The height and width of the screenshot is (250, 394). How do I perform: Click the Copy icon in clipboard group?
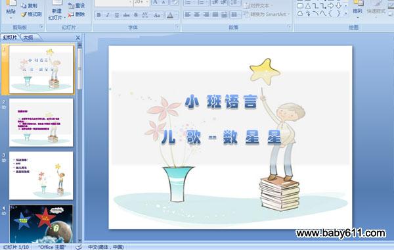coord(24,5)
